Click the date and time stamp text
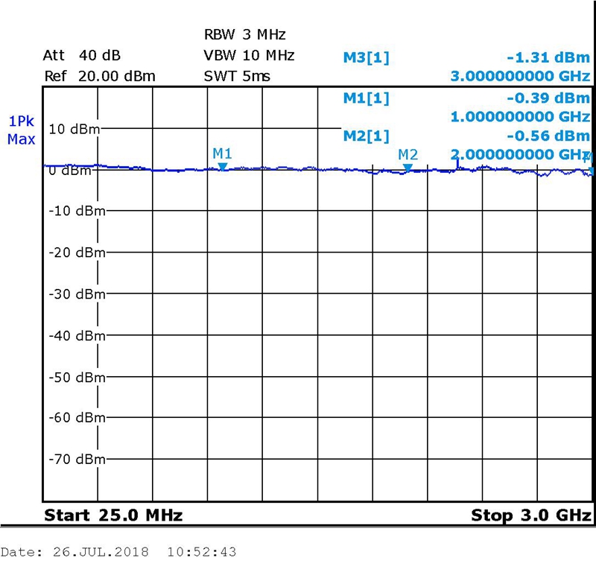This screenshot has width=596, height=578. pos(119,553)
